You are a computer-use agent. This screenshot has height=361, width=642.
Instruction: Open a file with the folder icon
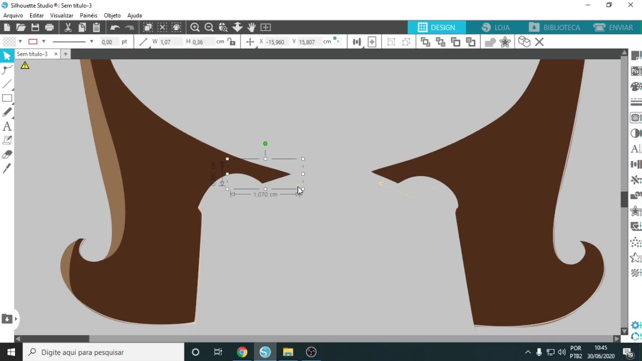click(x=21, y=28)
